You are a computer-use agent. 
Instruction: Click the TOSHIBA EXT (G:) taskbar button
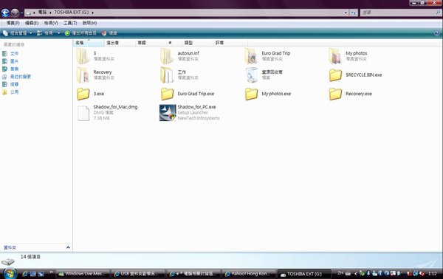[x=304, y=274]
